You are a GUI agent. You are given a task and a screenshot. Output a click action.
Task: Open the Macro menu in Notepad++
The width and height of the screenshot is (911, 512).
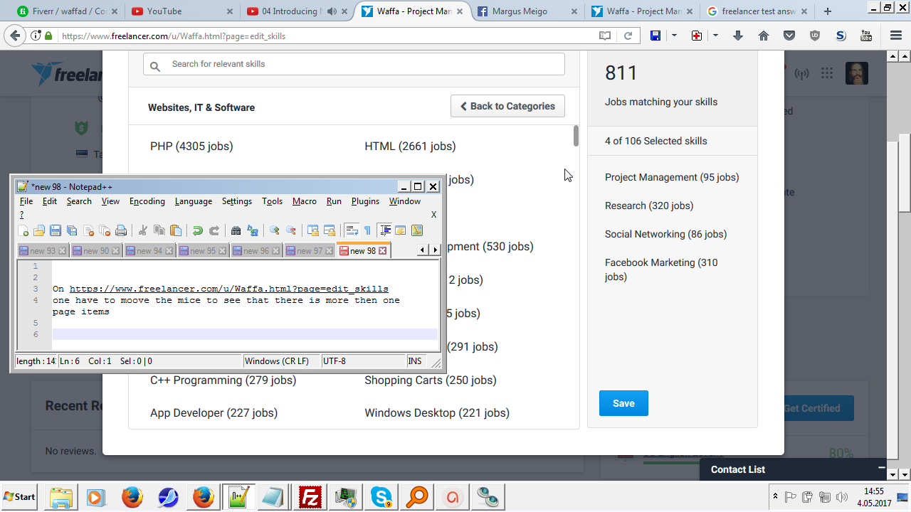305,201
